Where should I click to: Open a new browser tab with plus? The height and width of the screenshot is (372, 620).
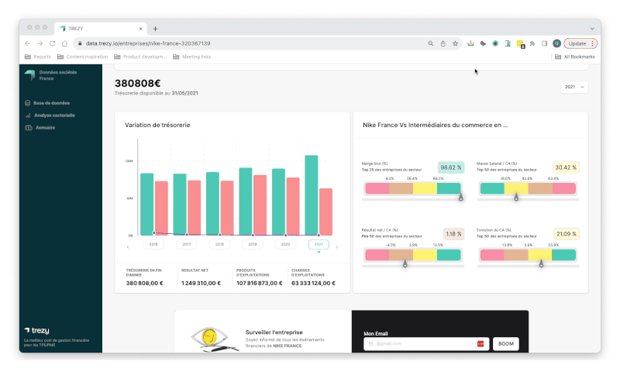(x=156, y=29)
